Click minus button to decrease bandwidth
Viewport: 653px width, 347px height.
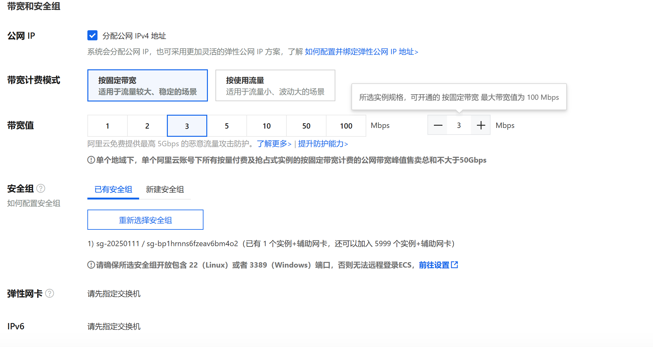point(438,125)
